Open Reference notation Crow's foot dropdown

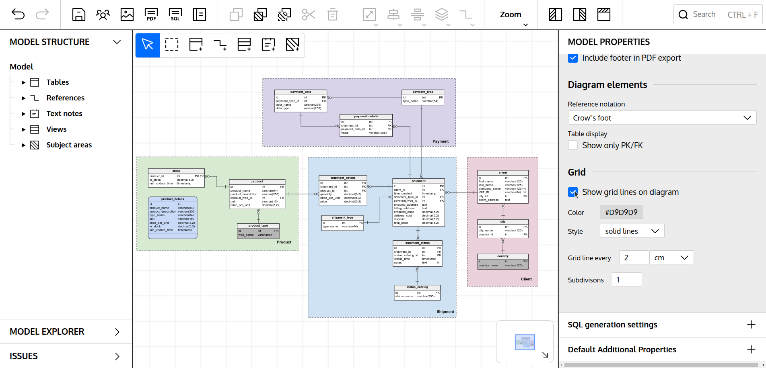(662, 118)
